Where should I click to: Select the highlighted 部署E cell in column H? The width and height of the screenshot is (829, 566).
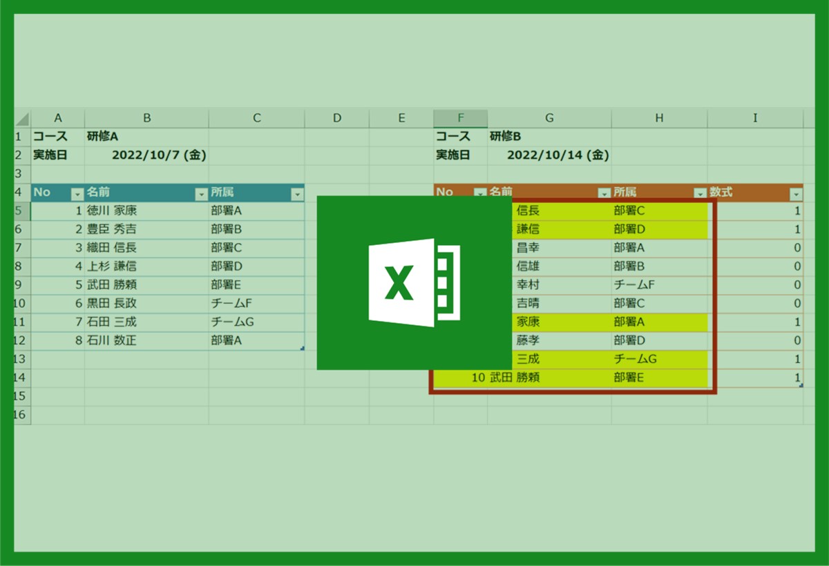pos(659,378)
